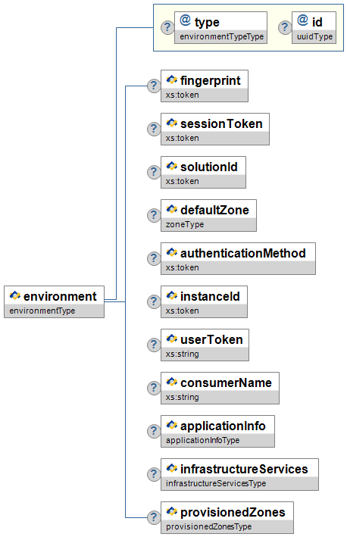Open the environmentTypeType type label

[222, 36]
